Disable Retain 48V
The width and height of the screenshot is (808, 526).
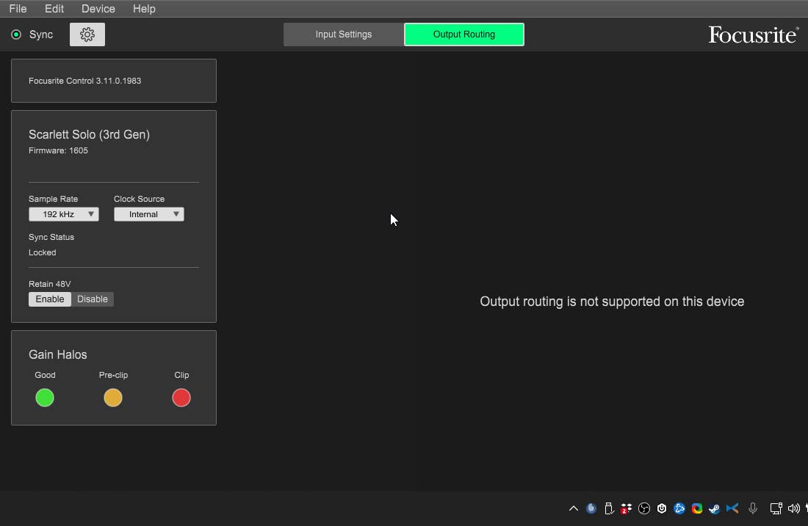pyautogui.click(x=93, y=299)
